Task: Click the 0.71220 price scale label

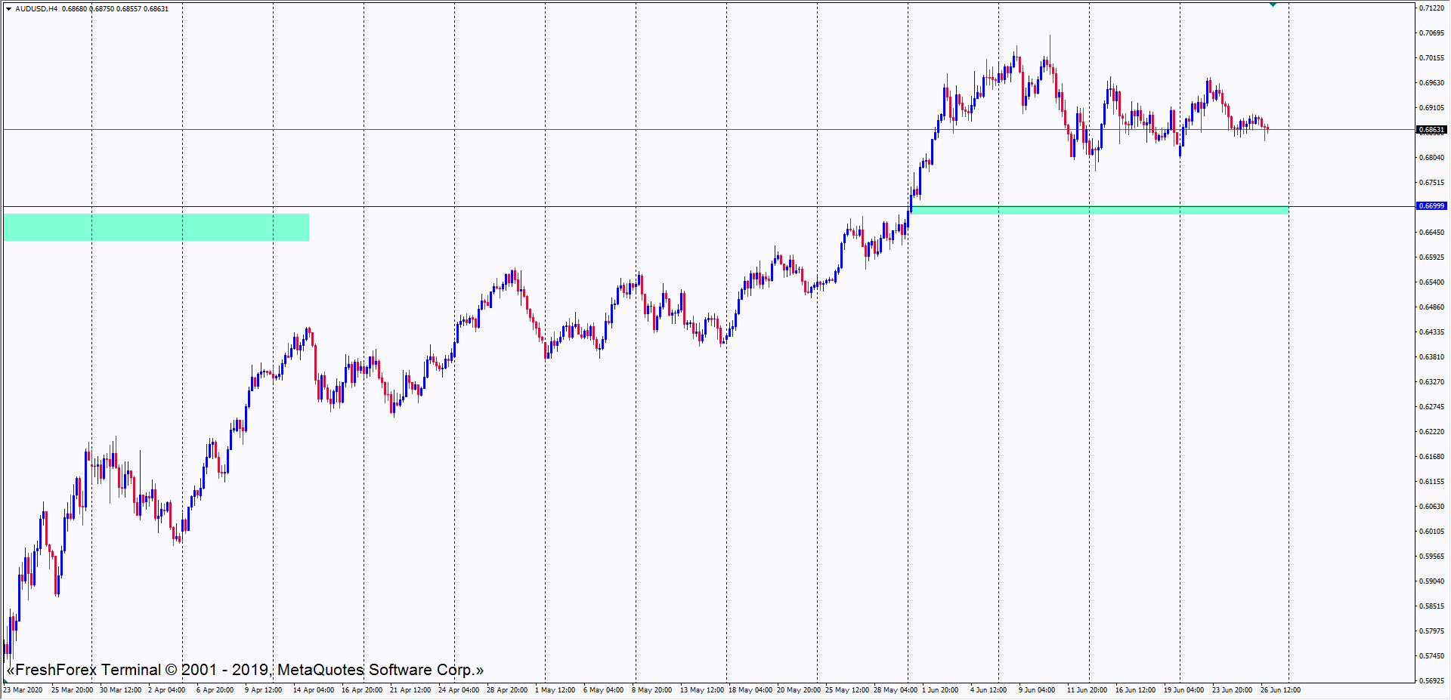Action: (x=1431, y=8)
